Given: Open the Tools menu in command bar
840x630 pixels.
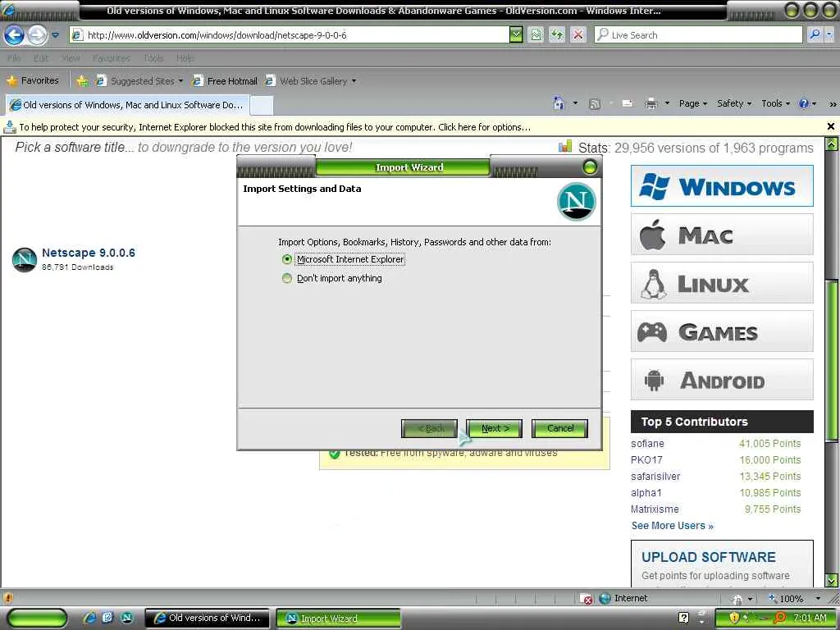Looking at the screenshot, I should pos(775,103).
